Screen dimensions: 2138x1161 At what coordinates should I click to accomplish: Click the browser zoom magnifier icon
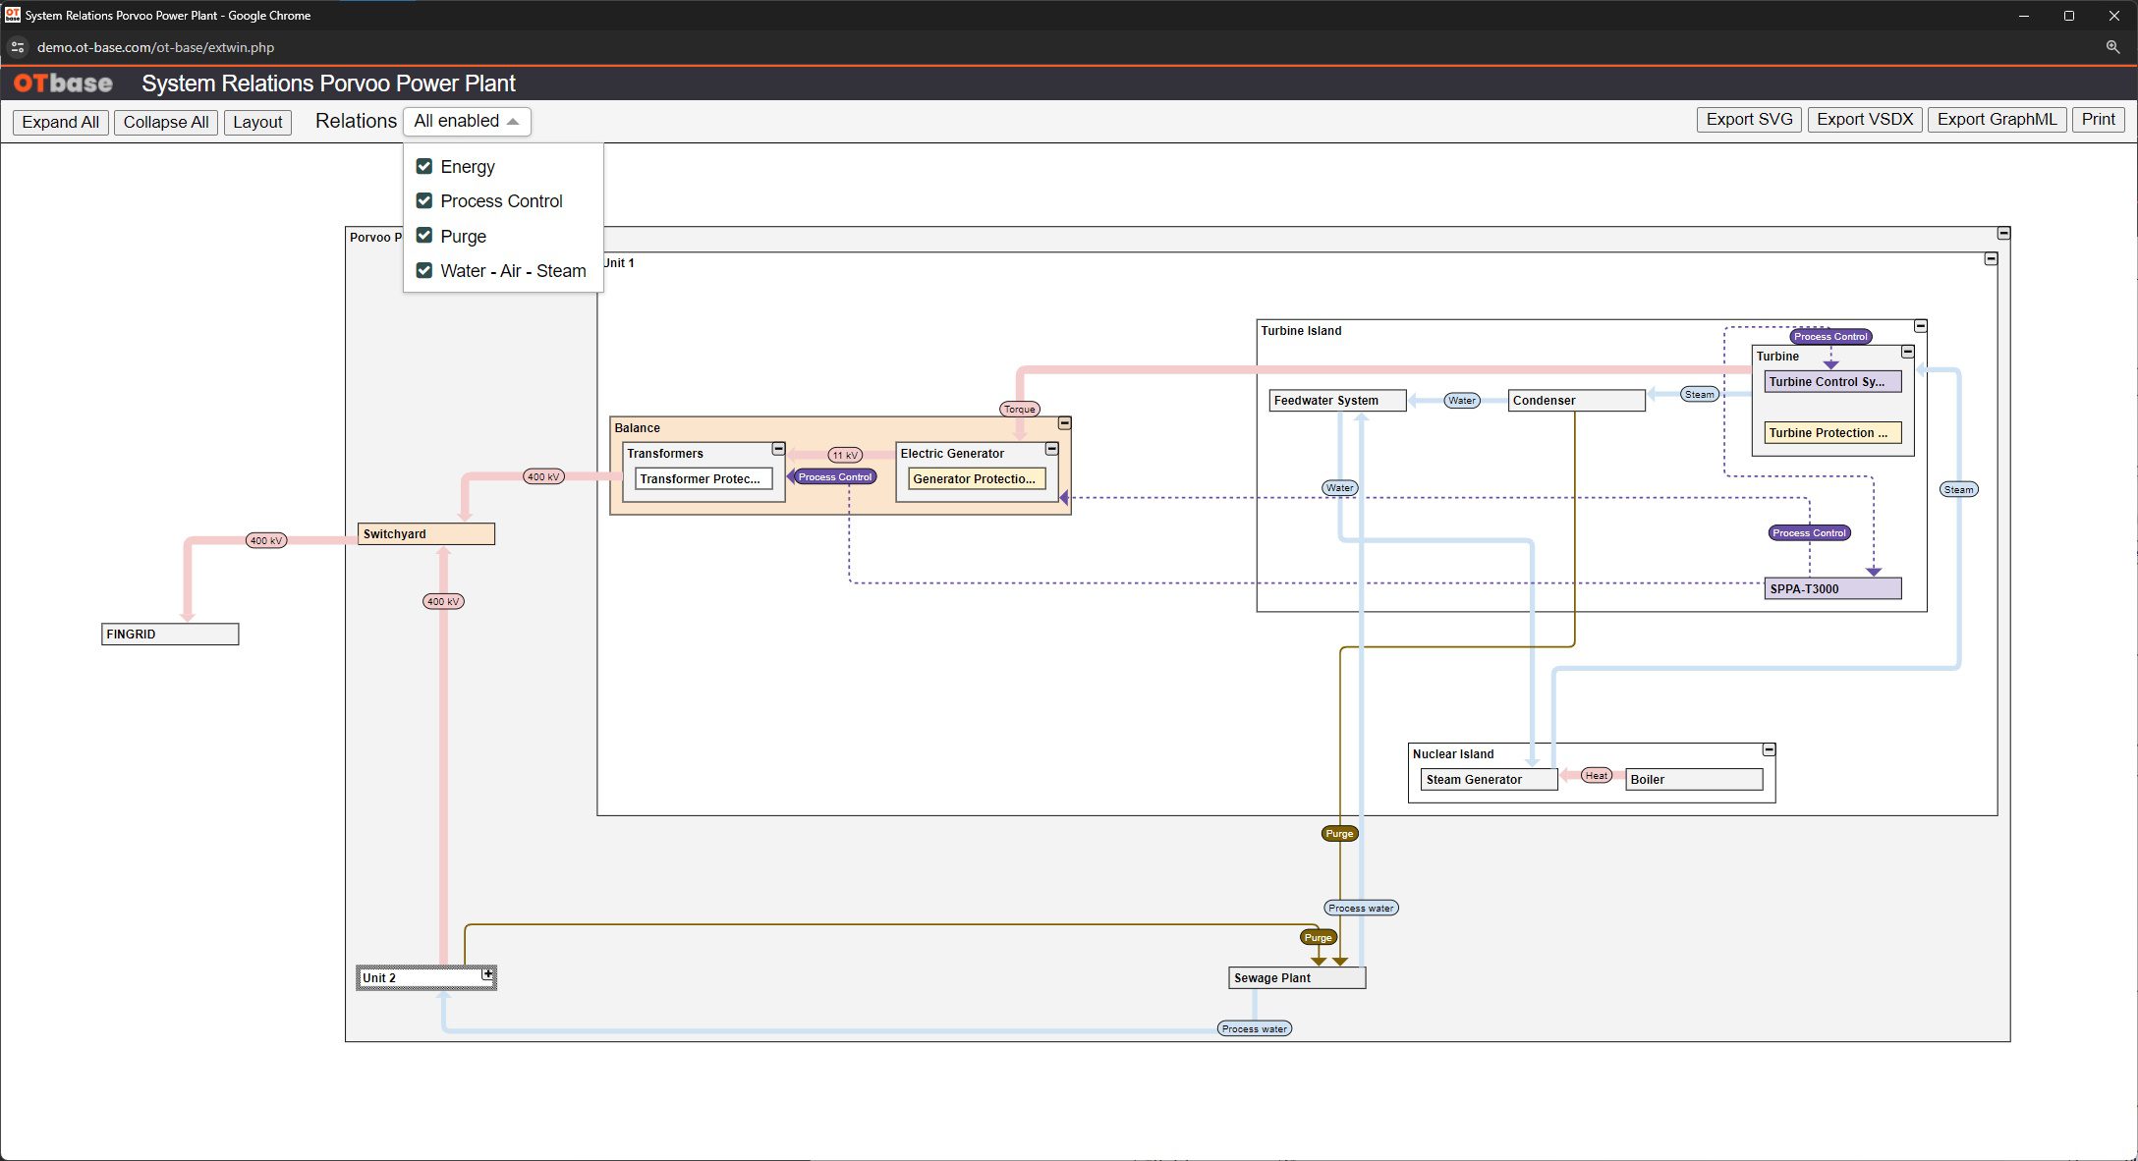2112,47
